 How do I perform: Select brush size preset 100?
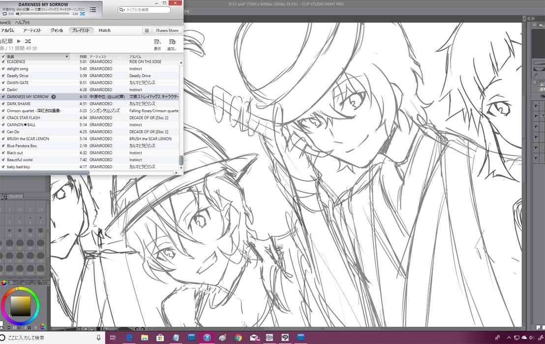click(30, 257)
